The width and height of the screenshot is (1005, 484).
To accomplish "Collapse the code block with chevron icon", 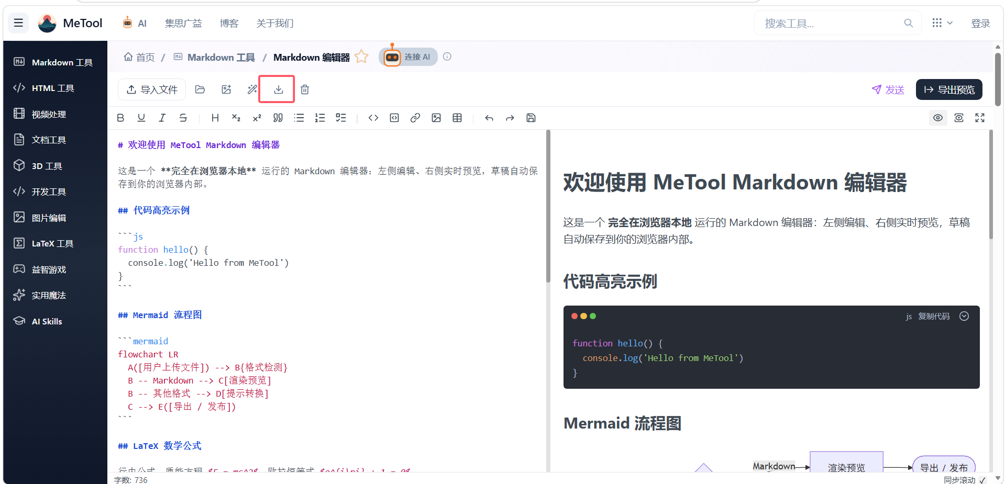I will [x=964, y=316].
